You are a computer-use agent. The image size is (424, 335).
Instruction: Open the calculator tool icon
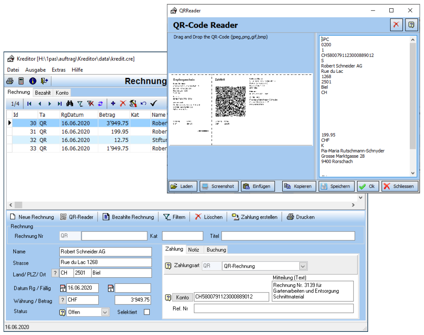[x=21, y=81]
